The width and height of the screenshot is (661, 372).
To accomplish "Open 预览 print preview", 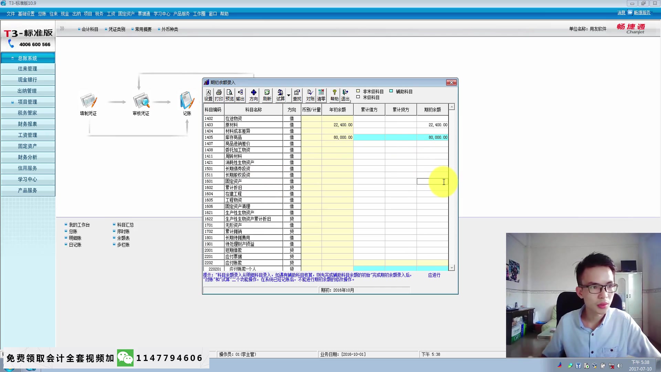I will (229, 95).
